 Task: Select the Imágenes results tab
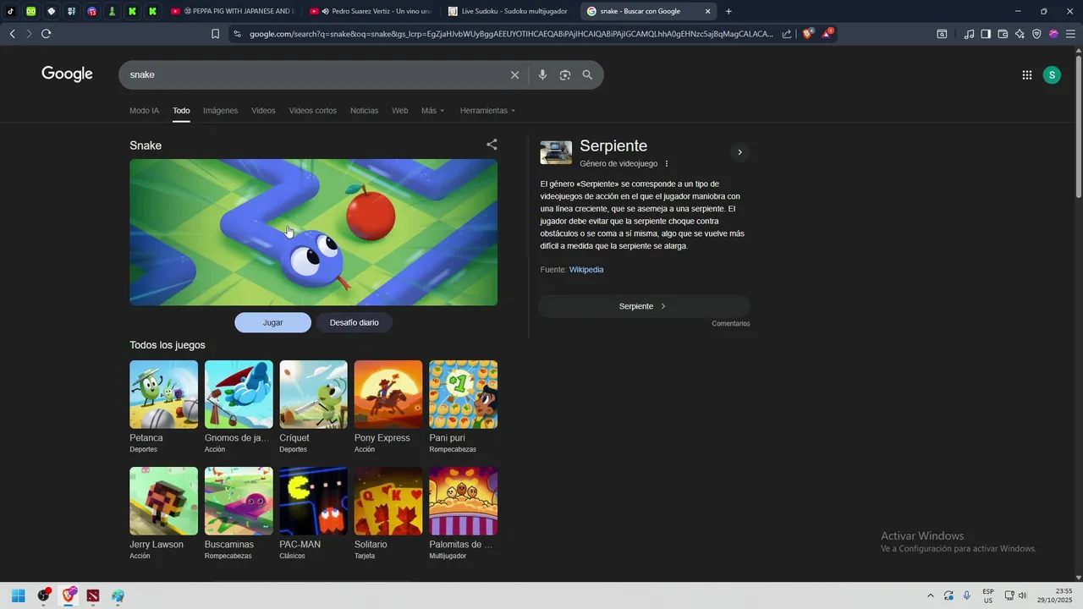(220, 111)
